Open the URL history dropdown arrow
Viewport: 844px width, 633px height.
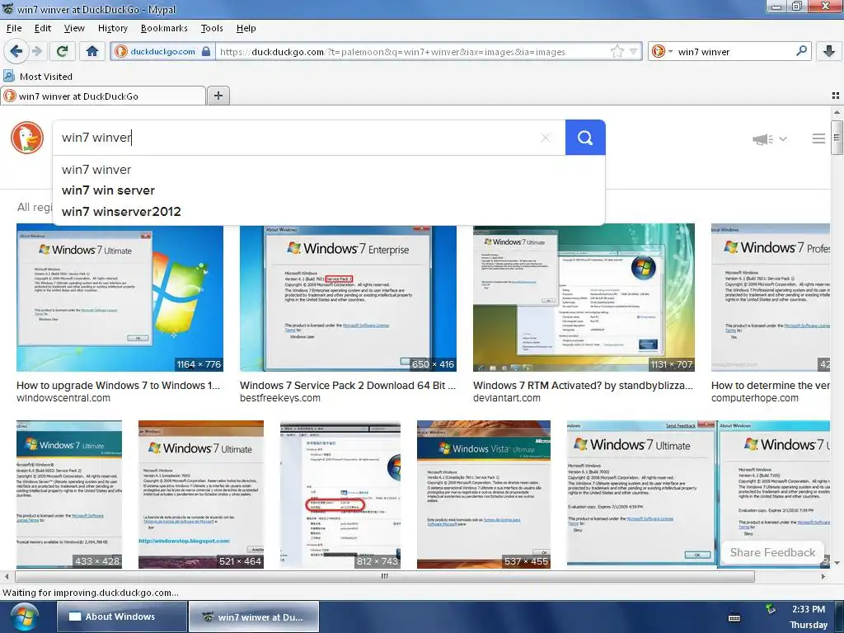point(634,52)
